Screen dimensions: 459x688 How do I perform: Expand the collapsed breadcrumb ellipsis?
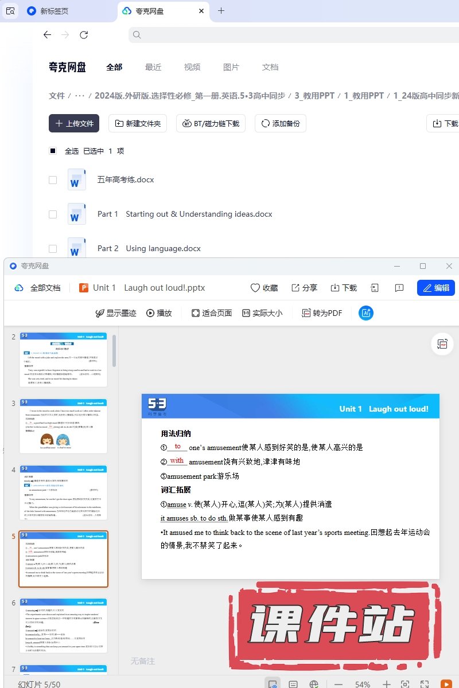click(80, 96)
